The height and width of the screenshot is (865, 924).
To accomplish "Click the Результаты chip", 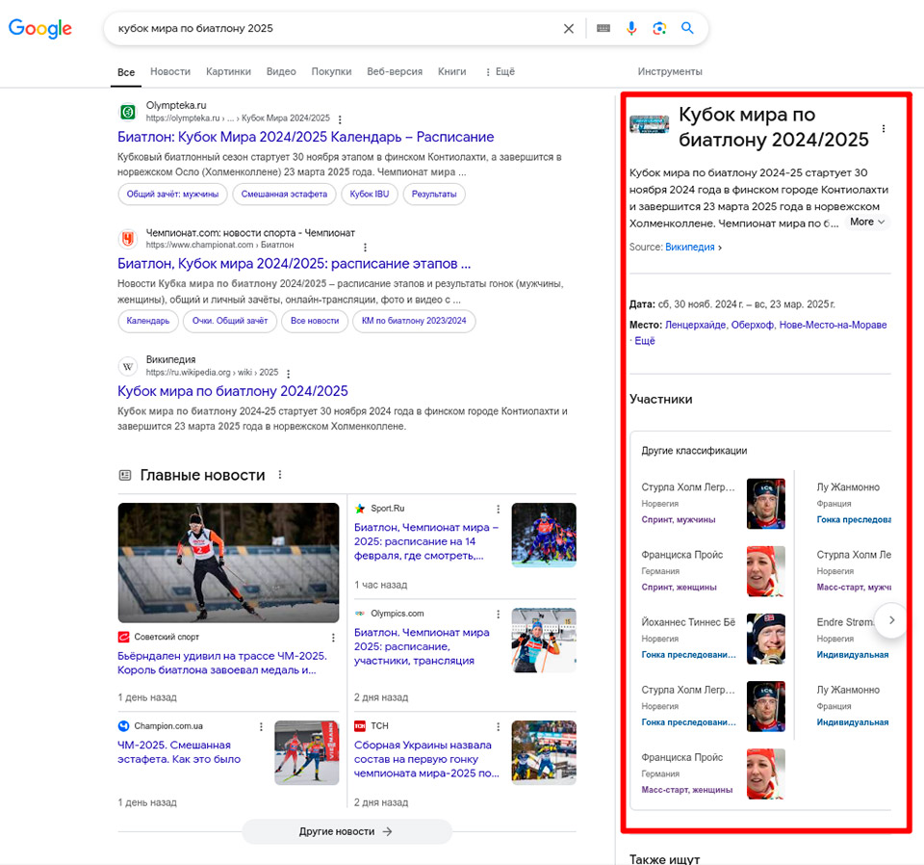I will pyautogui.click(x=434, y=194).
